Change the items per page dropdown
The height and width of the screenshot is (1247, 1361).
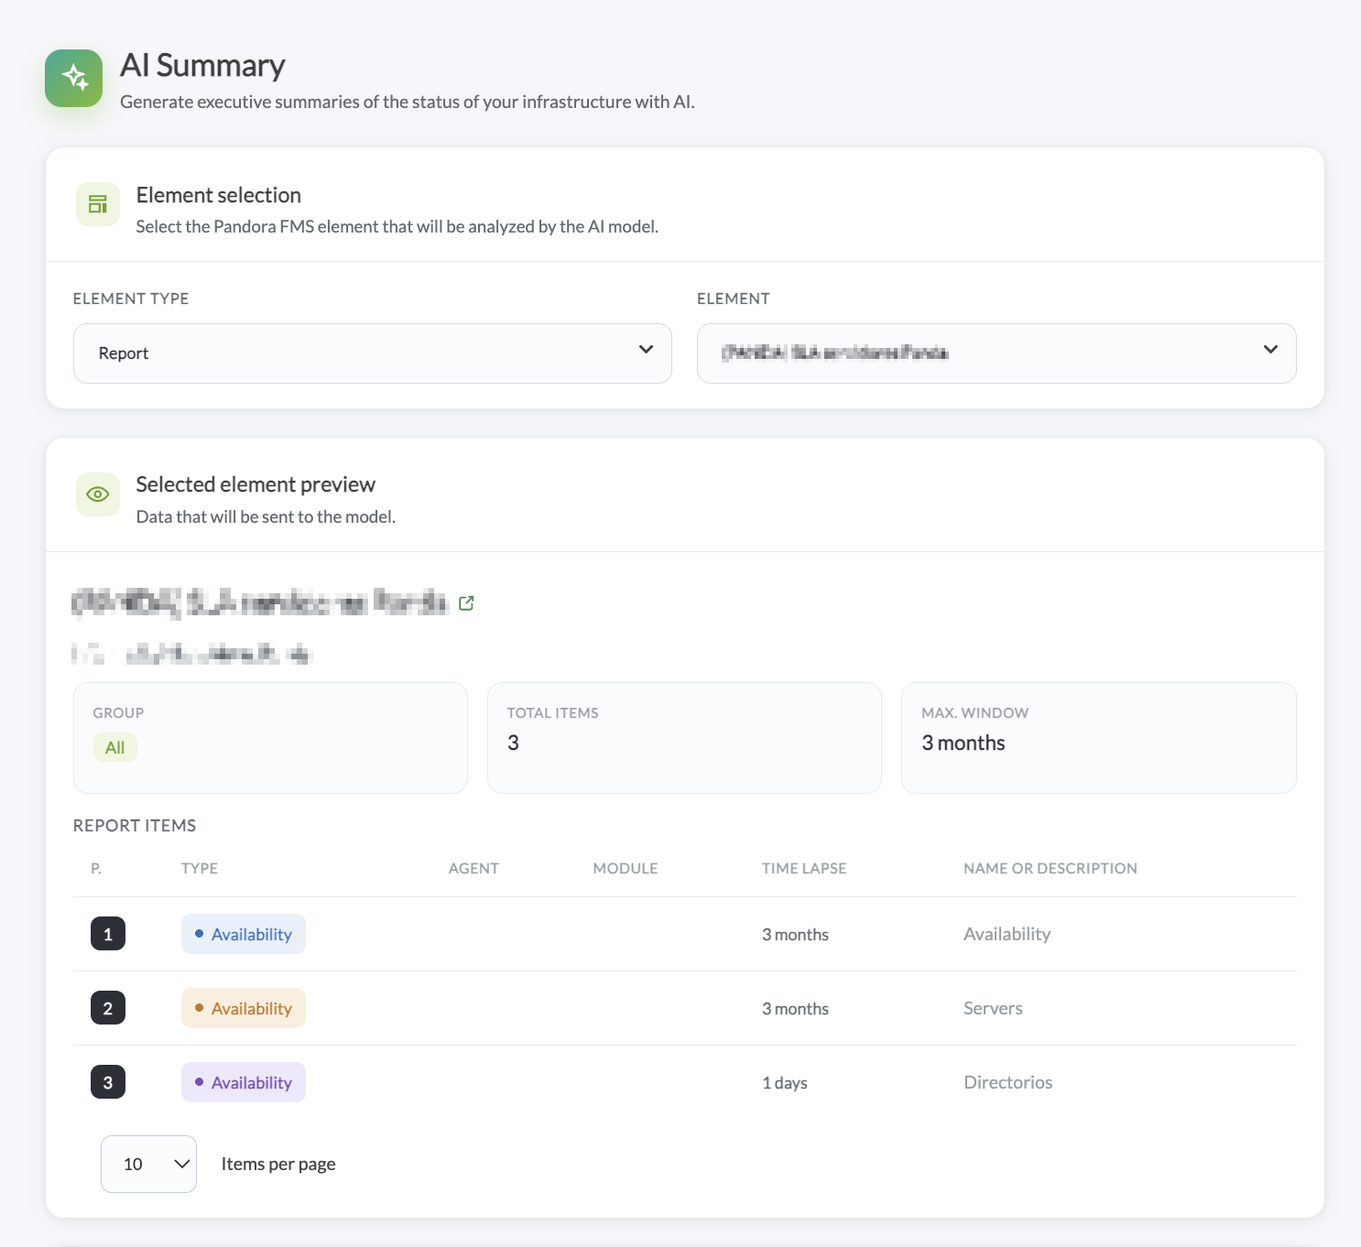[148, 1164]
